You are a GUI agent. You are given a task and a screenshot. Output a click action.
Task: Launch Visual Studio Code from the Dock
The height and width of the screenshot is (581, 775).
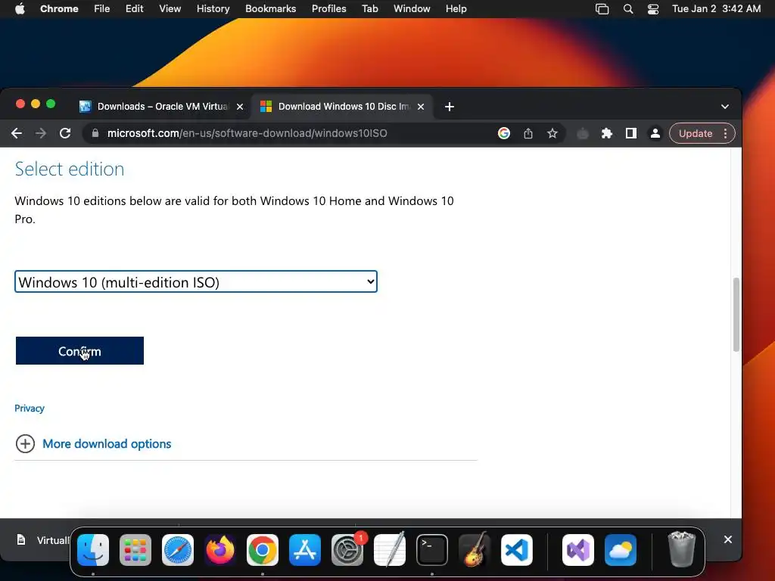(x=516, y=550)
